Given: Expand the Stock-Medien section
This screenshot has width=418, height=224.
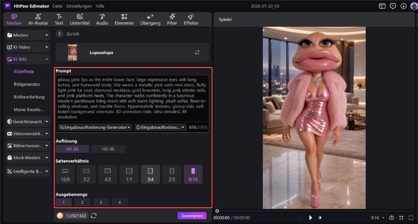Looking at the screenshot, I should pos(28,158).
